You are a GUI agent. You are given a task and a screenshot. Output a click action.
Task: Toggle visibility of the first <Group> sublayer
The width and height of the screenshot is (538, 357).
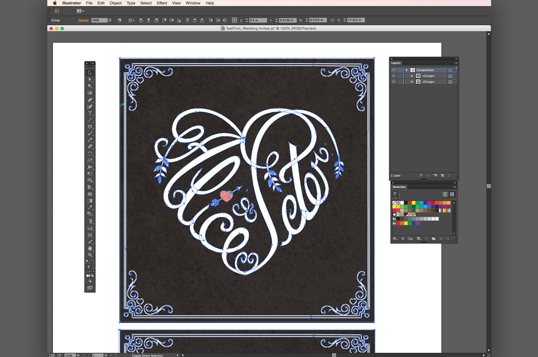(394, 76)
